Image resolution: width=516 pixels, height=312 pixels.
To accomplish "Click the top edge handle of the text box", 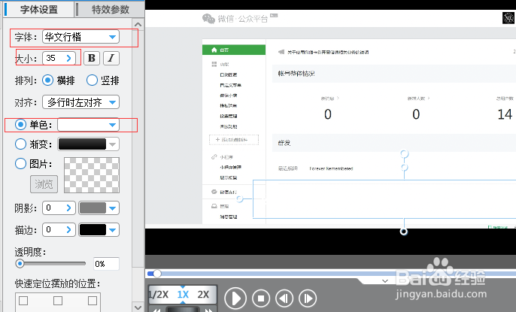I will point(405,168).
